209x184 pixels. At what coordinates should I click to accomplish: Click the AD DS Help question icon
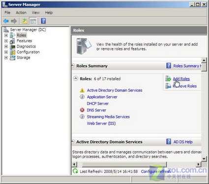[169, 141]
